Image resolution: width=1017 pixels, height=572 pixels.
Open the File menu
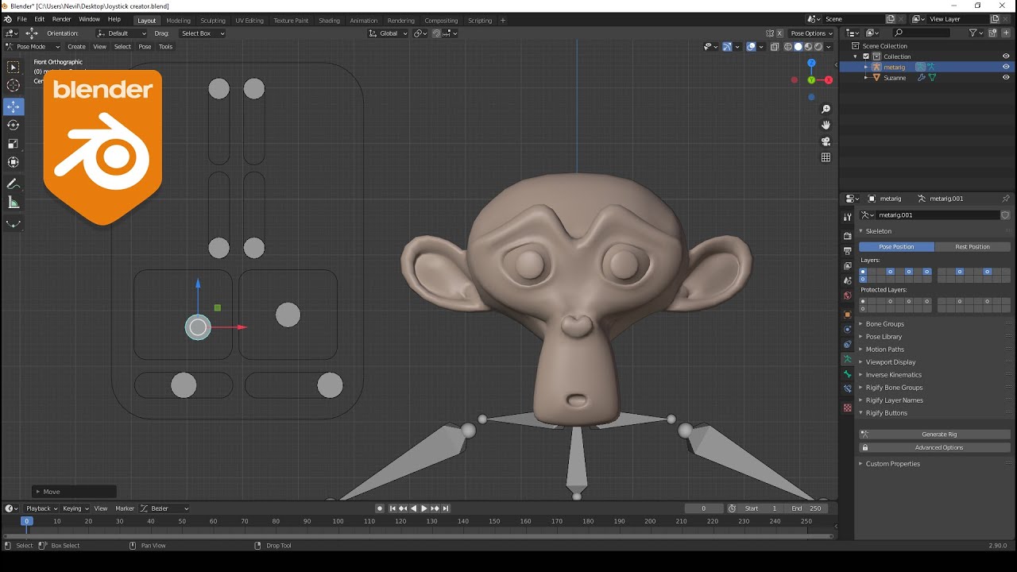21,19
